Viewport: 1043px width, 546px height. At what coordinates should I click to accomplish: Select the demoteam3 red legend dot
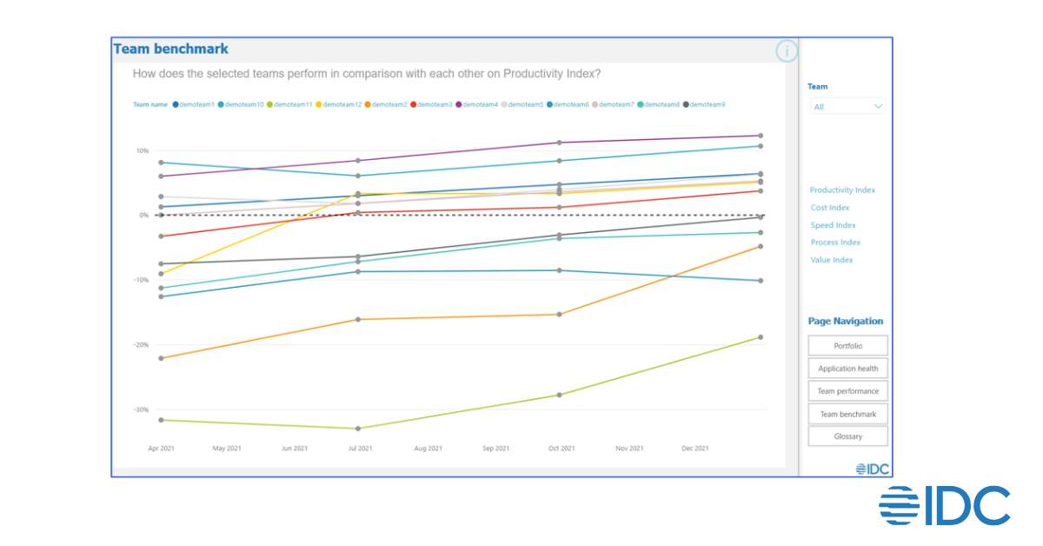pos(414,104)
